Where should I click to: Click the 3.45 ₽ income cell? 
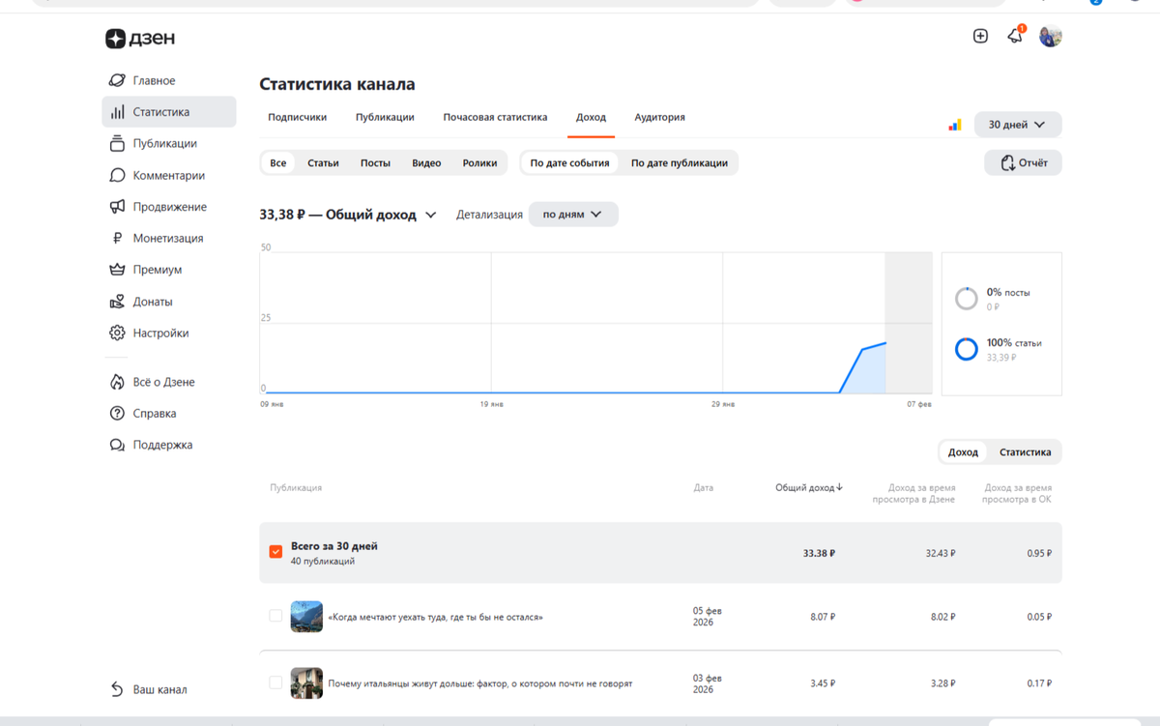(823, 683)
